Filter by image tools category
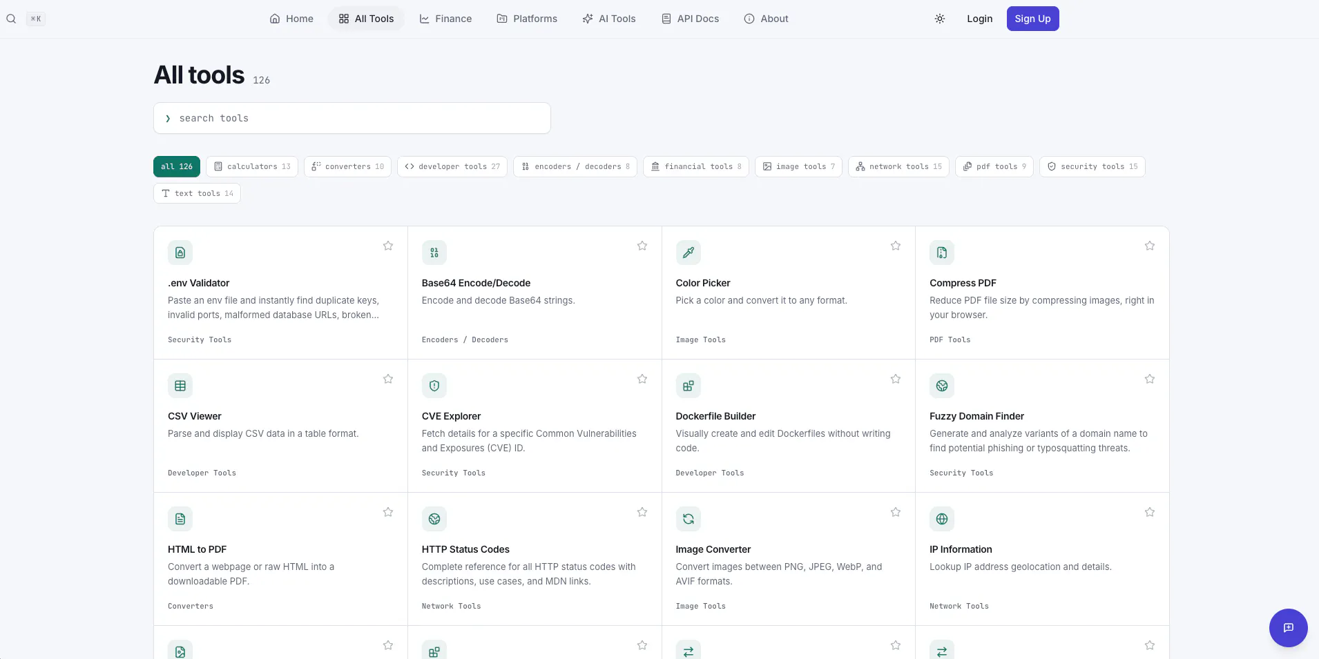 [x=798, y=166]
